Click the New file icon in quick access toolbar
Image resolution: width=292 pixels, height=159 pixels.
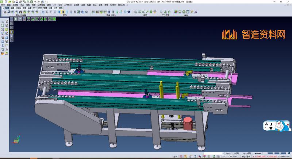point(6,2)
